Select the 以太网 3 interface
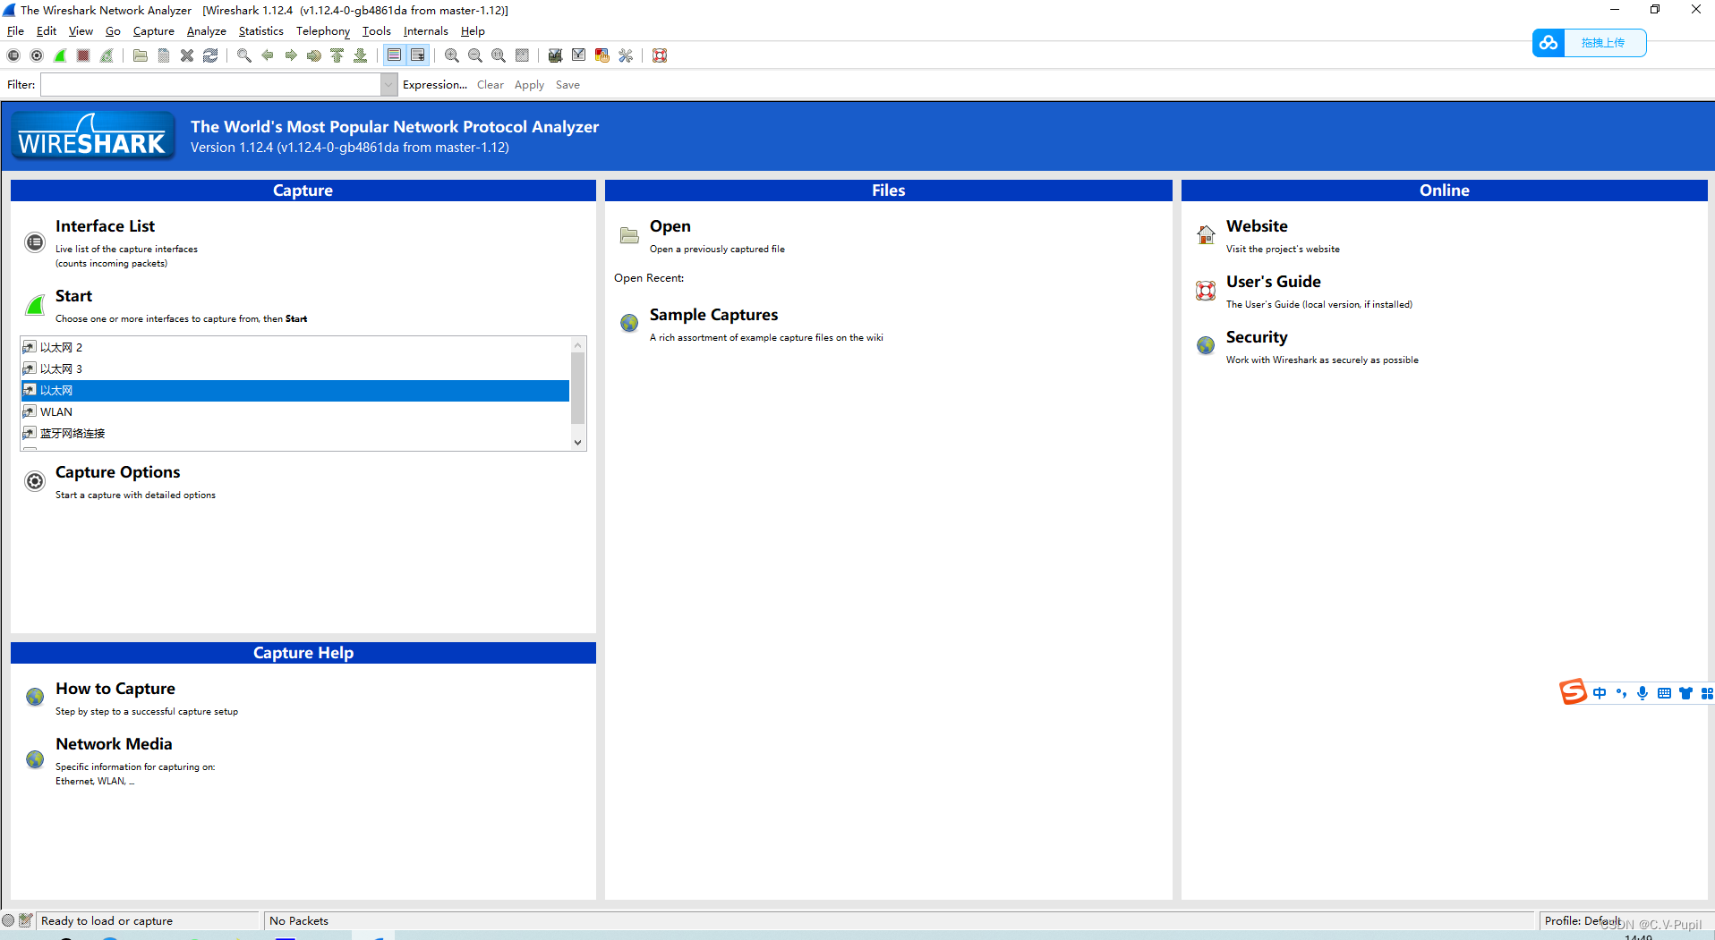The height and width of the screenshot is (940, 1715). [295, 368]
